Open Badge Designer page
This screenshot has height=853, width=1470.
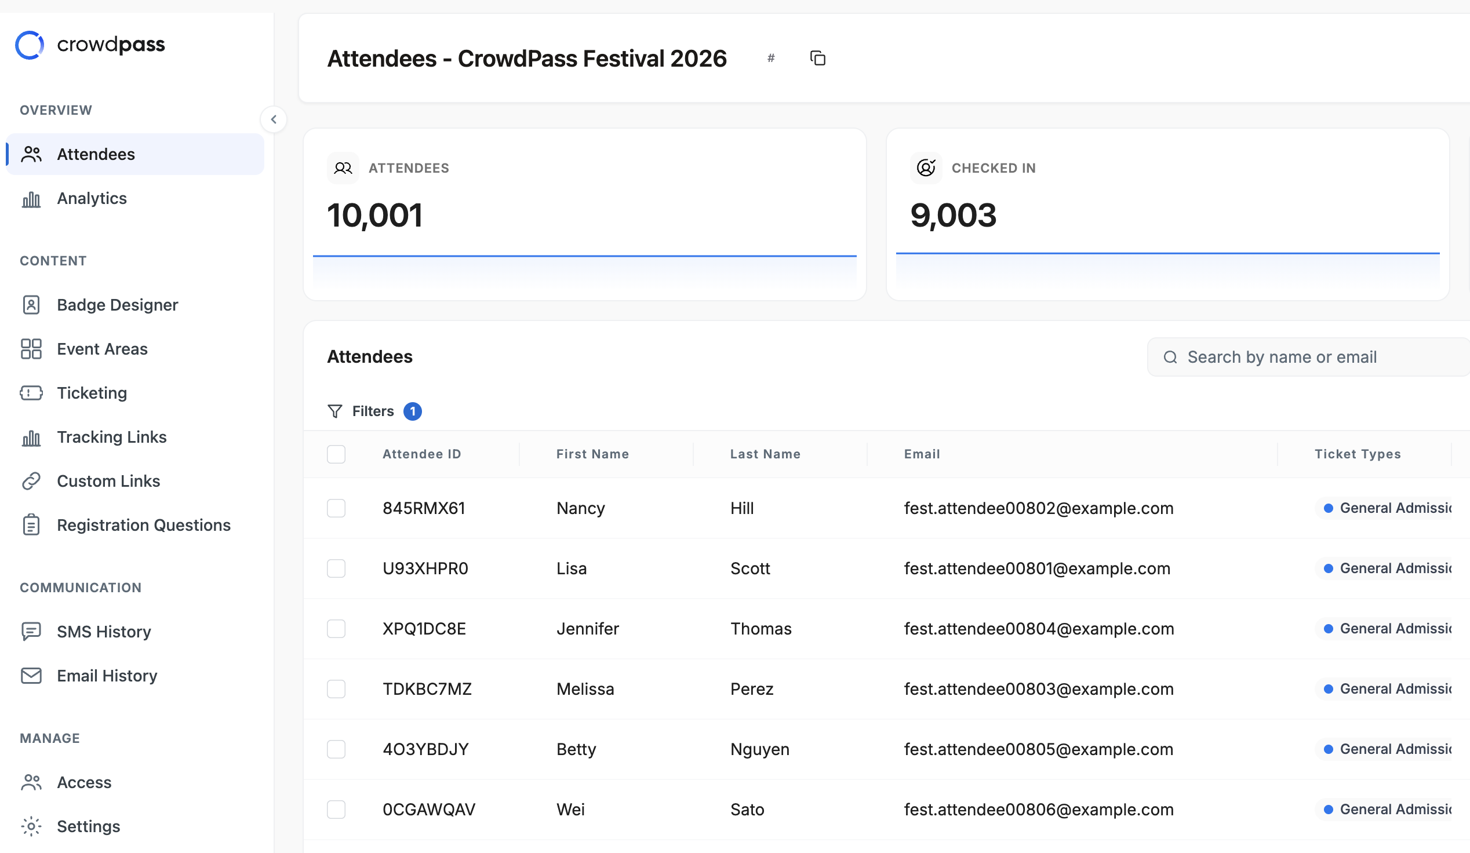(x=134, y=305)
